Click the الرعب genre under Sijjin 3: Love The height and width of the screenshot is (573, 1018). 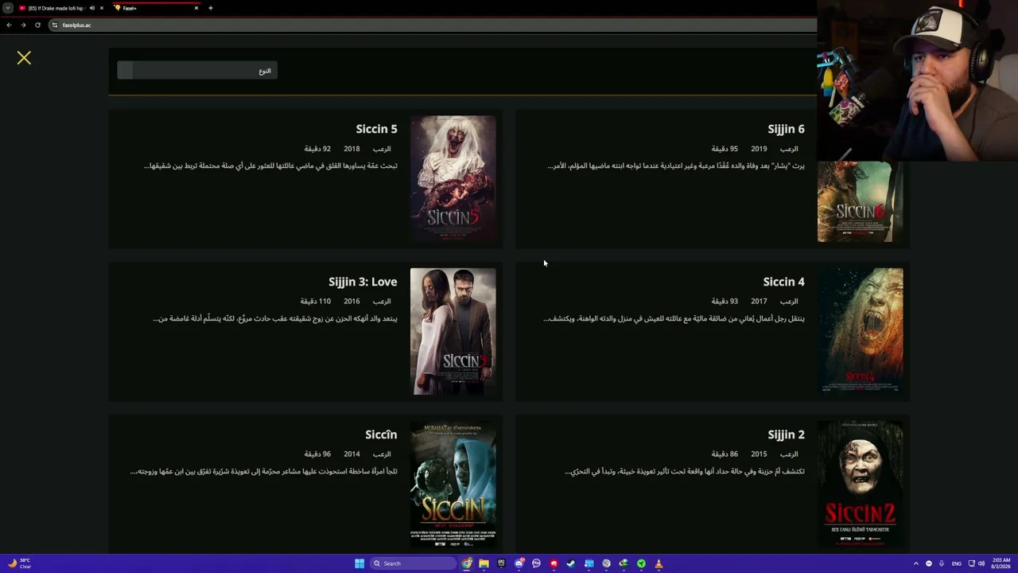click(x=382, y=302)
